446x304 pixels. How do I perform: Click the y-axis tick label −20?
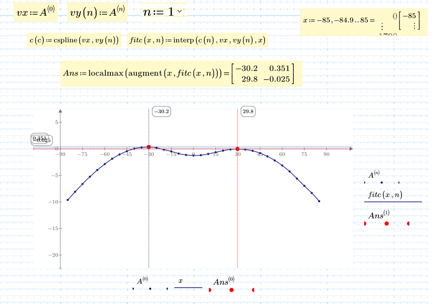click(x=53, y=255)
